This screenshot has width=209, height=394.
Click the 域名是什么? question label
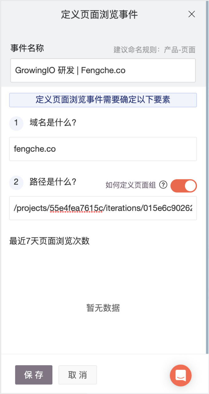53,123
